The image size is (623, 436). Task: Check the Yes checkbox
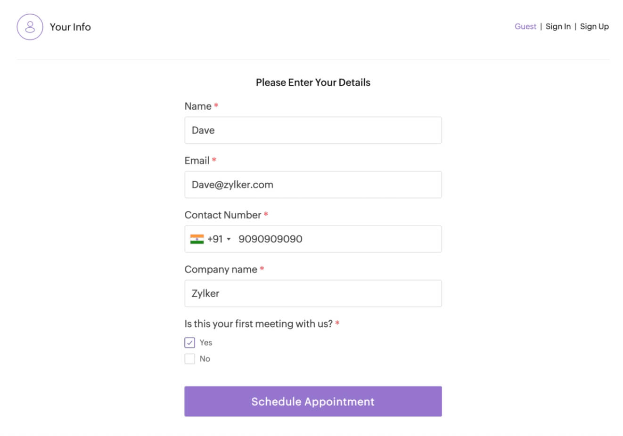190,343
